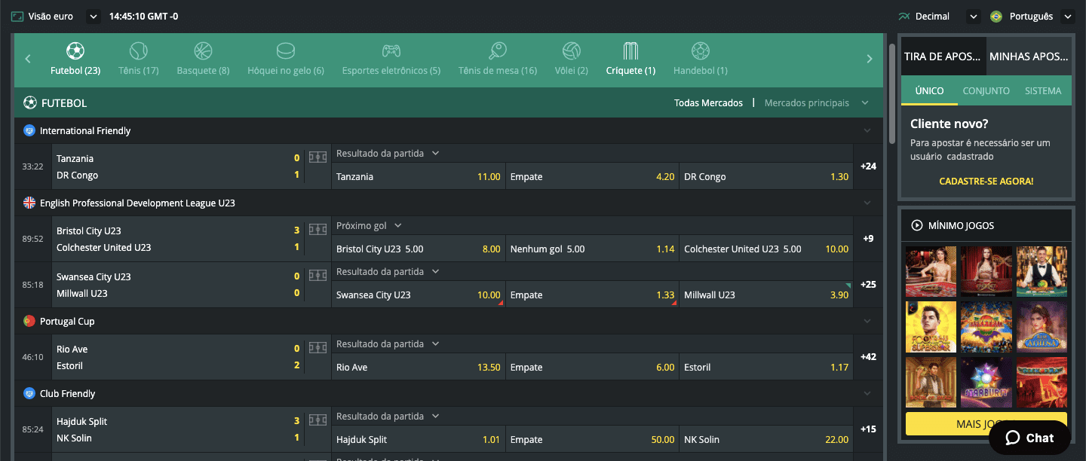Click the main content vertical scrollbar
1086x461 pixels.
click(x=892, y=93)
